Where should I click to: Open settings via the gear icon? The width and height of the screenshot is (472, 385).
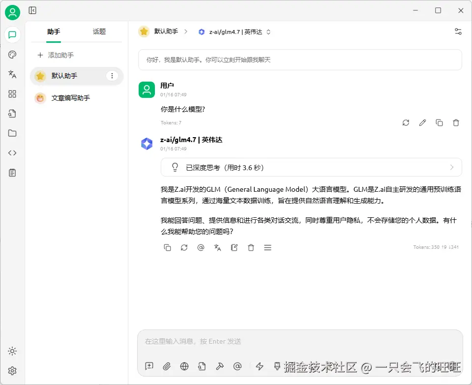tap(12, 371)
